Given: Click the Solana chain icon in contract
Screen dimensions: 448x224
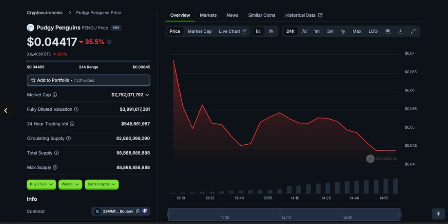Looking at the screenshot, I should (x=97, y=211).
